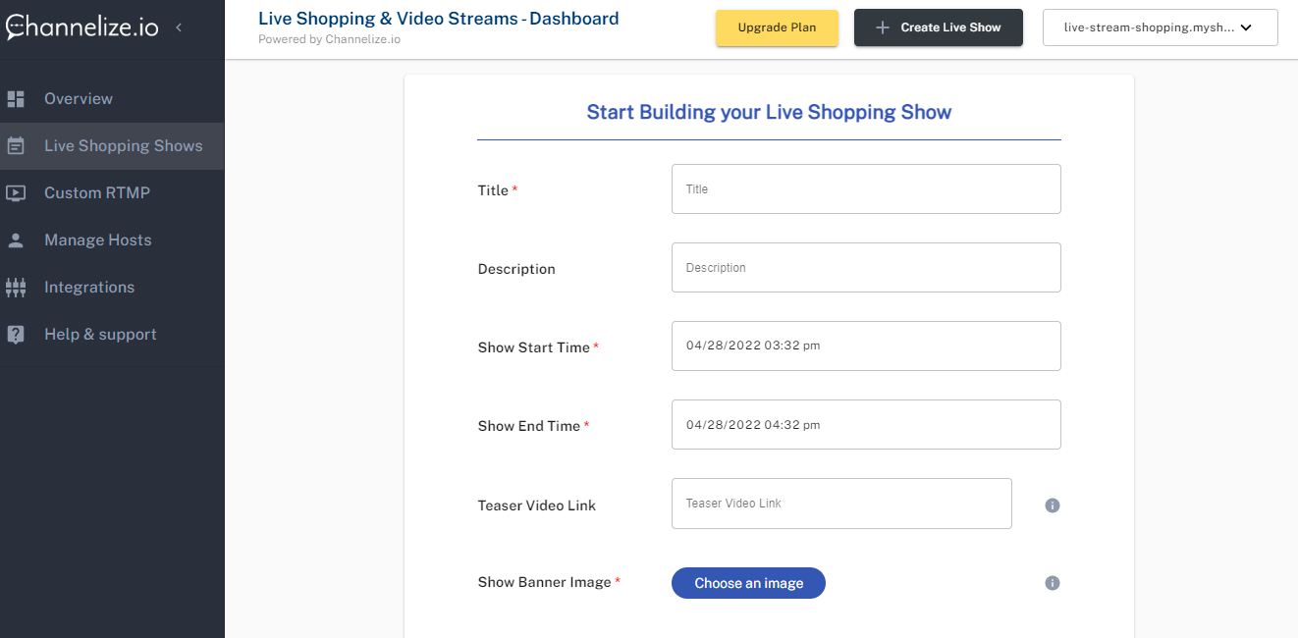Screen dimensions: 1298x638
Task: Open the live-stream-shopping store dropdown
Action: (1161, 27)
